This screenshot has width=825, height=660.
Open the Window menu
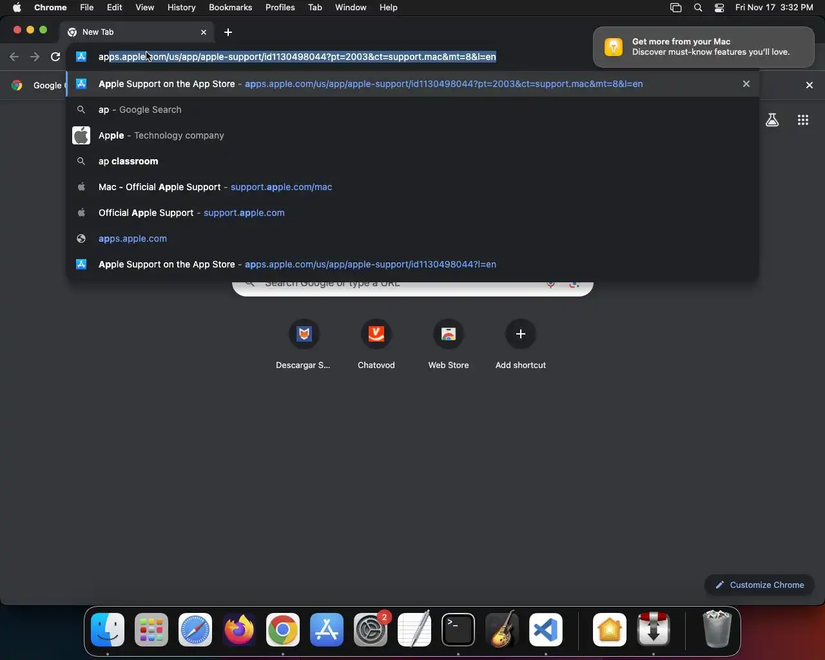[x=351, y=7]
